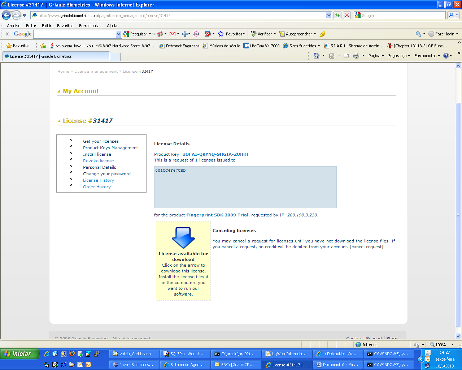Click the RSS feeds icon
The width and height of the screenshot is (462, 370).
click(332, 56)
